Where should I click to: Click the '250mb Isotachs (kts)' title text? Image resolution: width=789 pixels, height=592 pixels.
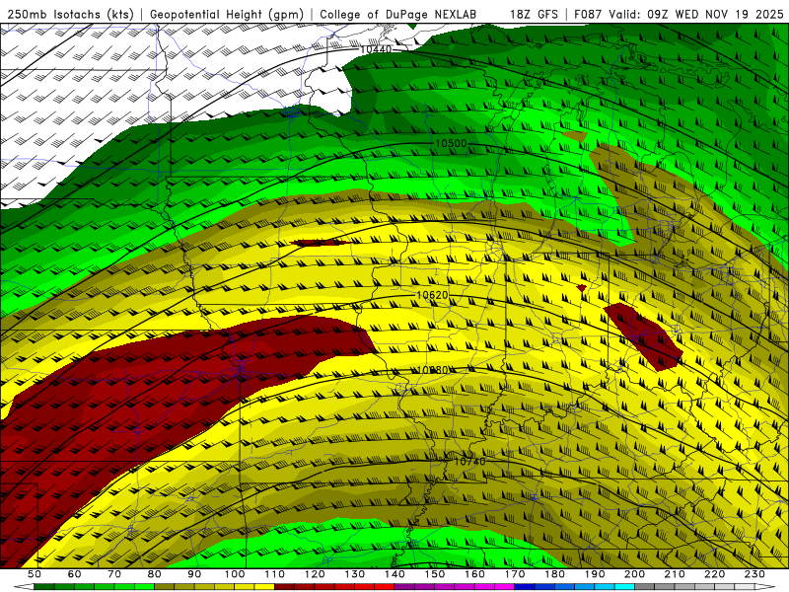click(x=70, y=15)
